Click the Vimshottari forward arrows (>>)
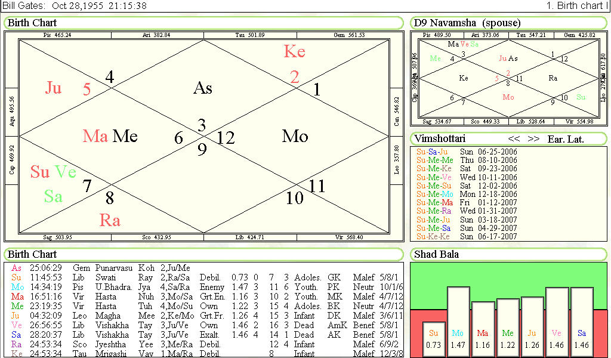This screenshot has width=611, height=358. click(533, 139)
